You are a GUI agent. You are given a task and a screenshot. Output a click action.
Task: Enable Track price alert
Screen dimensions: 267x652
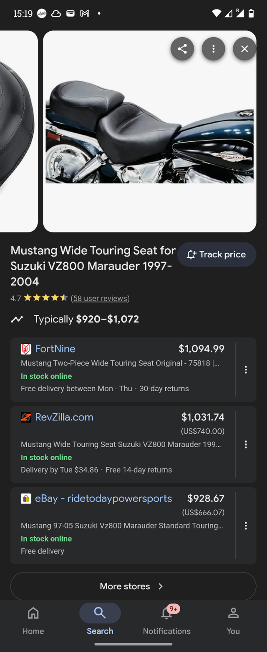(217, 254)
